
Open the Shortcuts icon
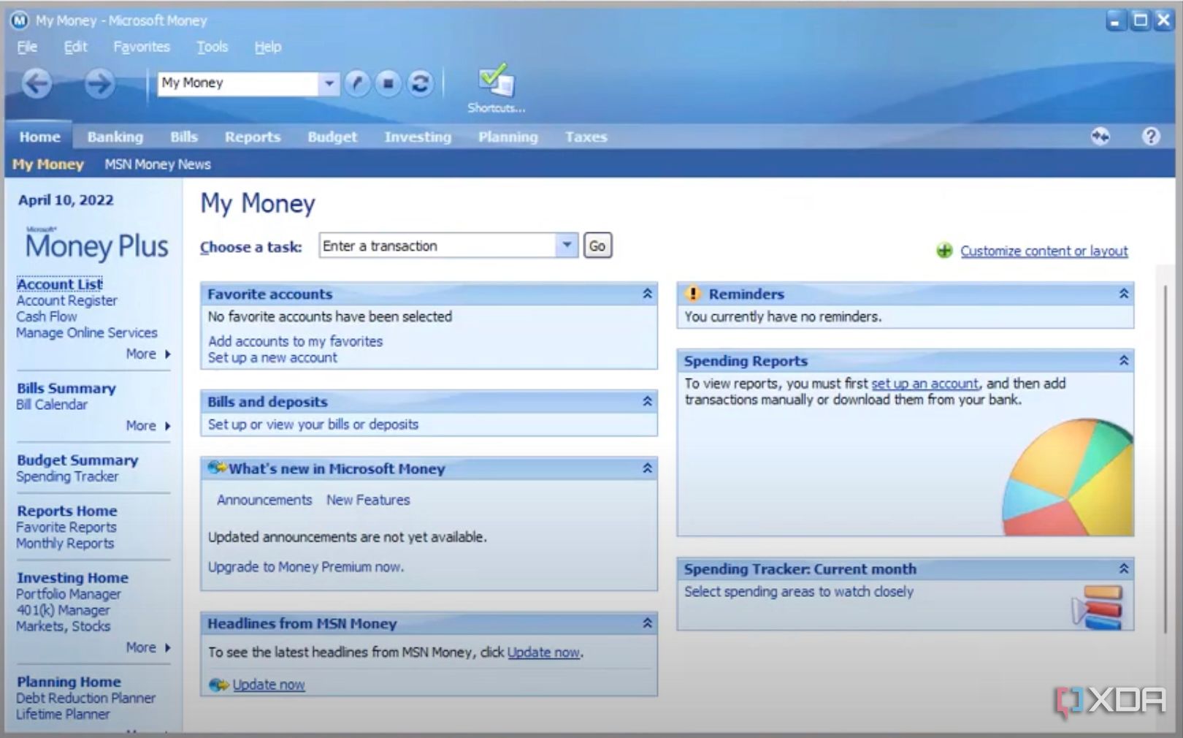pos(497,88)
